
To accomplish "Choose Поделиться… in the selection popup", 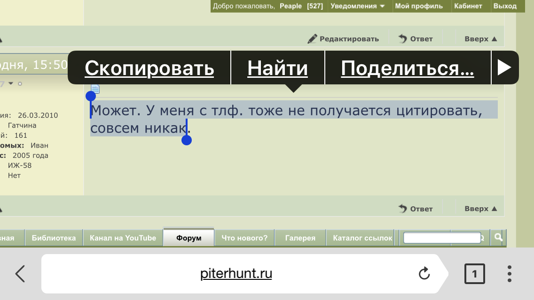I will [x=407, y=68].
